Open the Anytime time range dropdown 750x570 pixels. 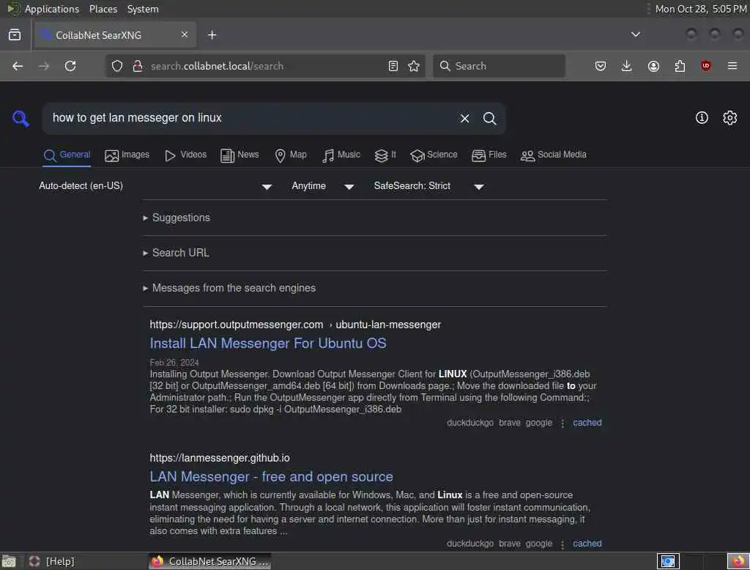323,186
